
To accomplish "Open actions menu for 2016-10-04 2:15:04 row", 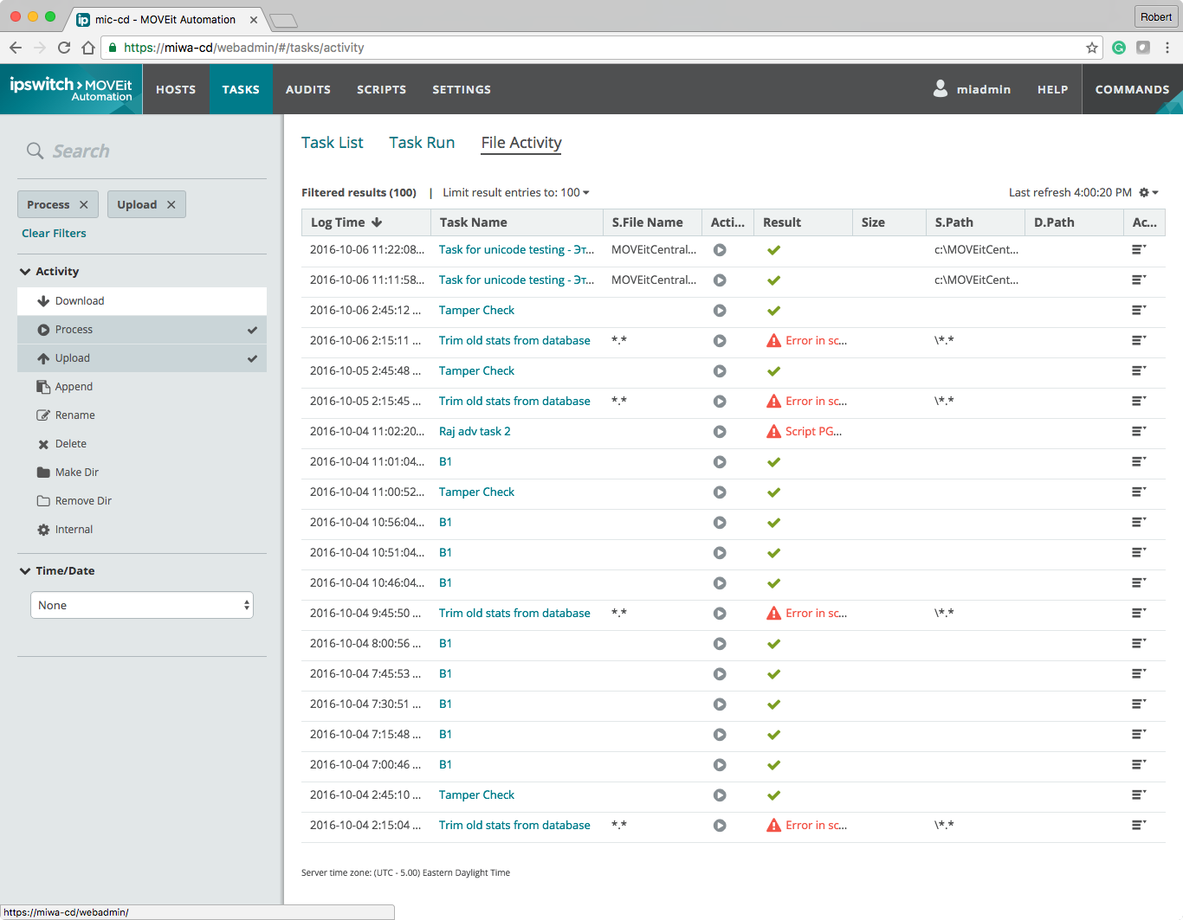I will click(x=1139, y=826).
